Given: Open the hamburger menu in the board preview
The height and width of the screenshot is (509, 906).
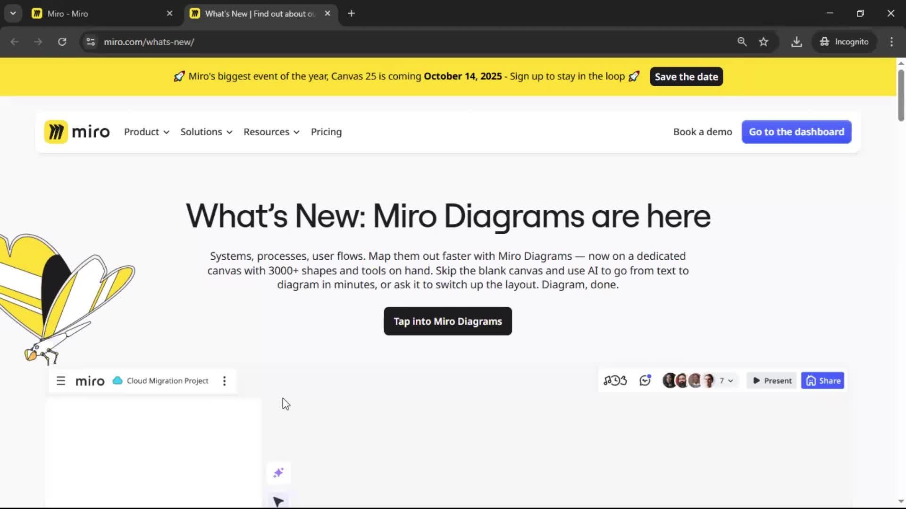Looking at the screenshot, I should point(61,381).
